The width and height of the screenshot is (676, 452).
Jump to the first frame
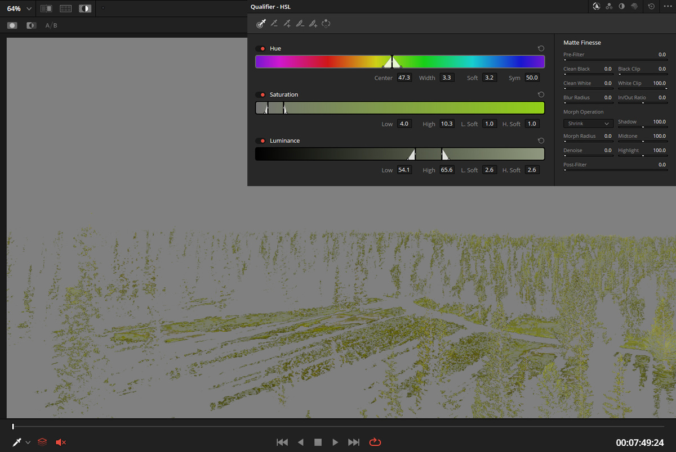[282, 442]
